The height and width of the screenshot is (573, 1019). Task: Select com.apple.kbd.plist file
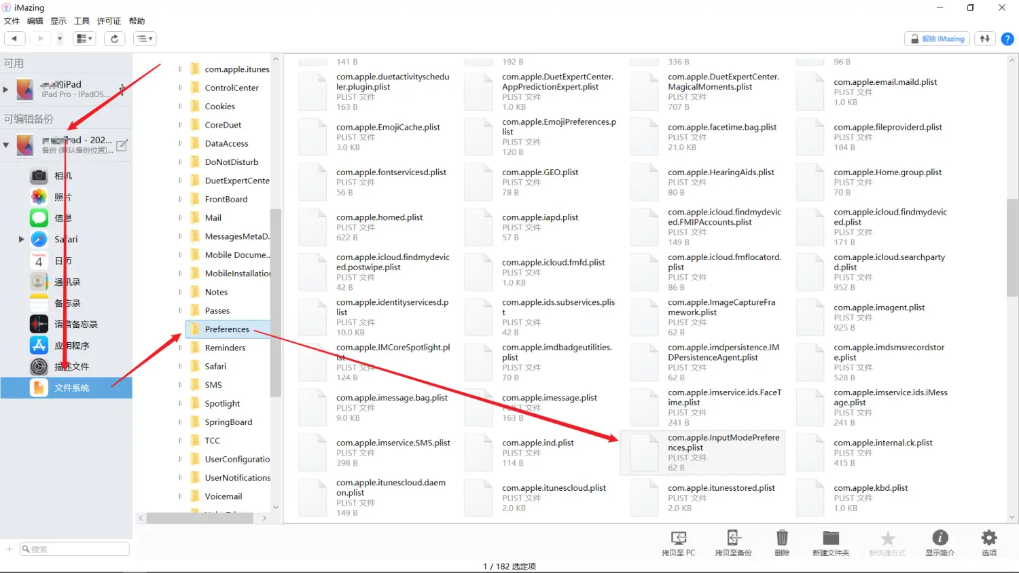coord(870,488)
